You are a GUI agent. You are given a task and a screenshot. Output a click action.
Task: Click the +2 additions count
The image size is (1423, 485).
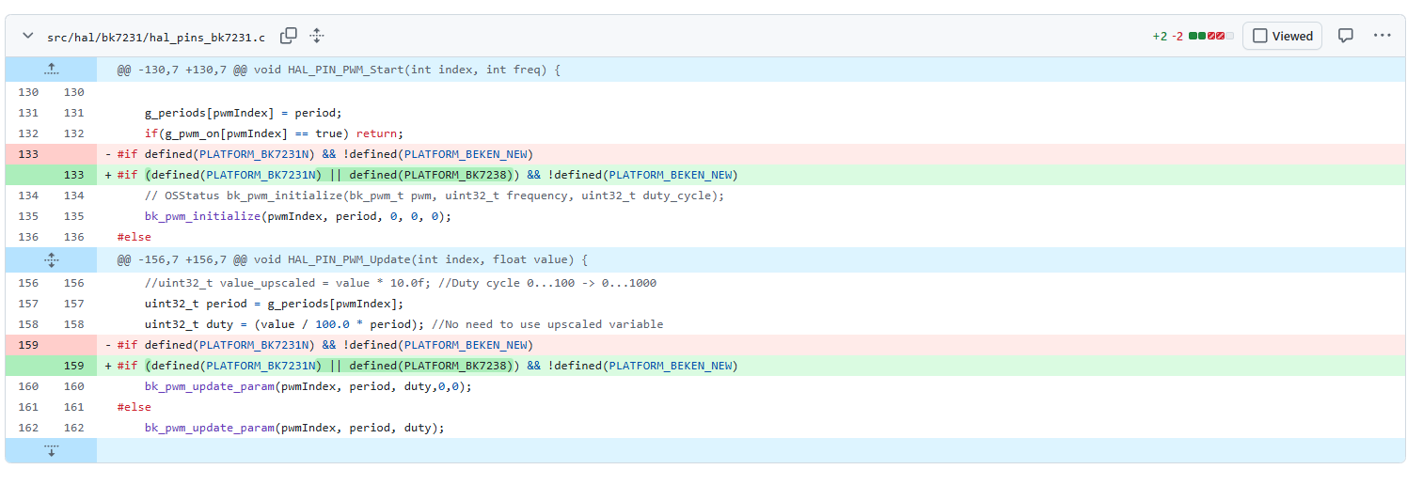click(x=1160, y=36)
